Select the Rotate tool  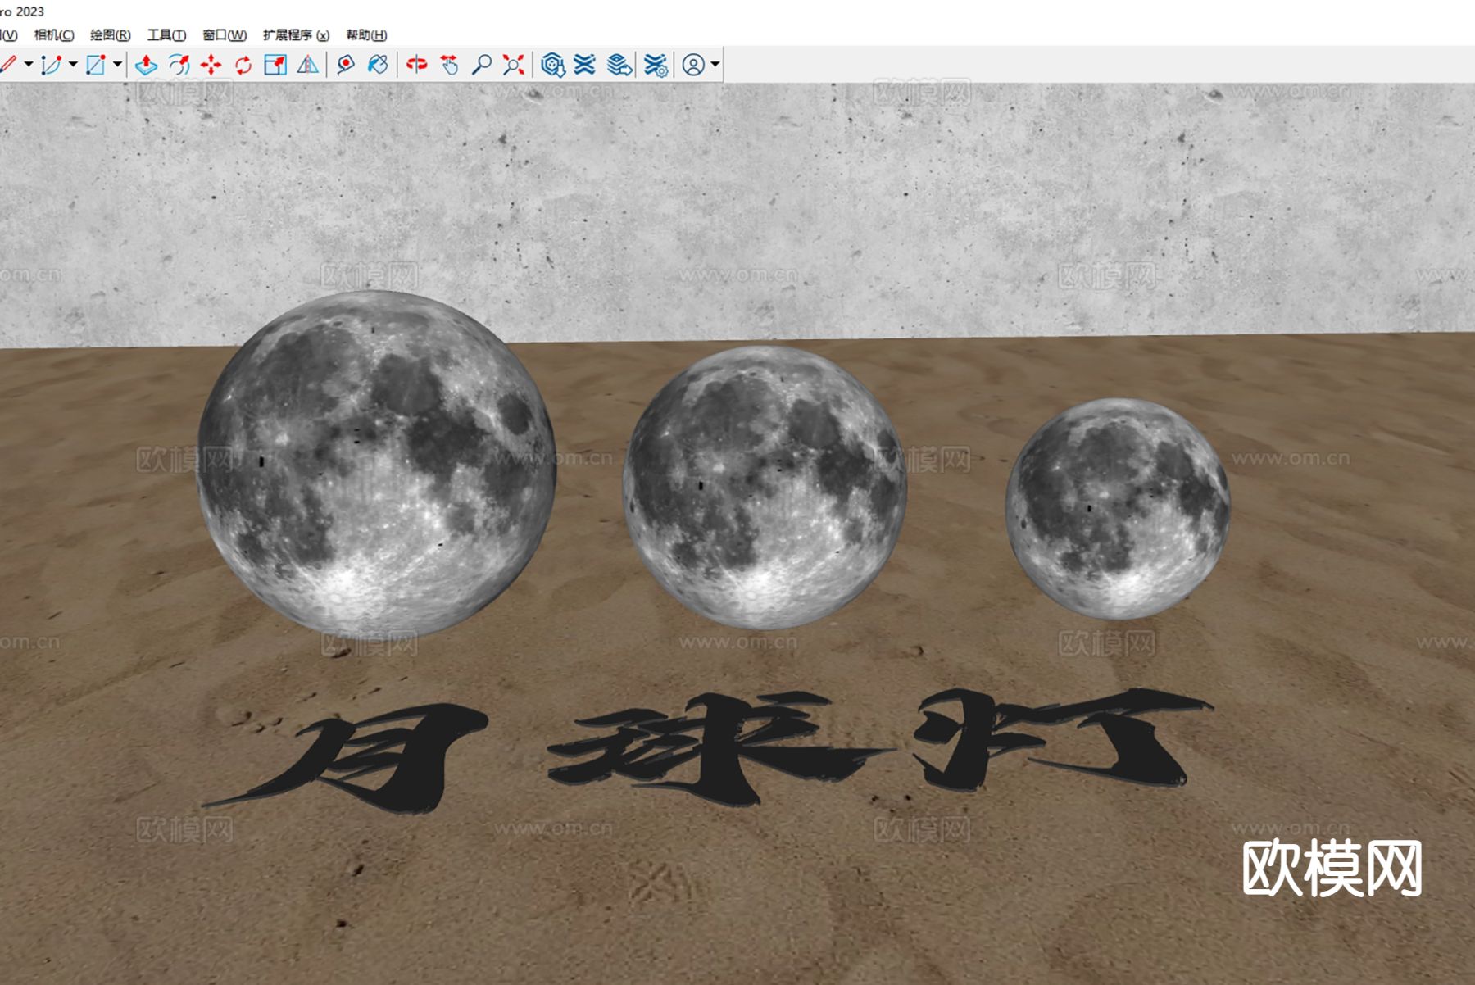[x=242, y=62]
